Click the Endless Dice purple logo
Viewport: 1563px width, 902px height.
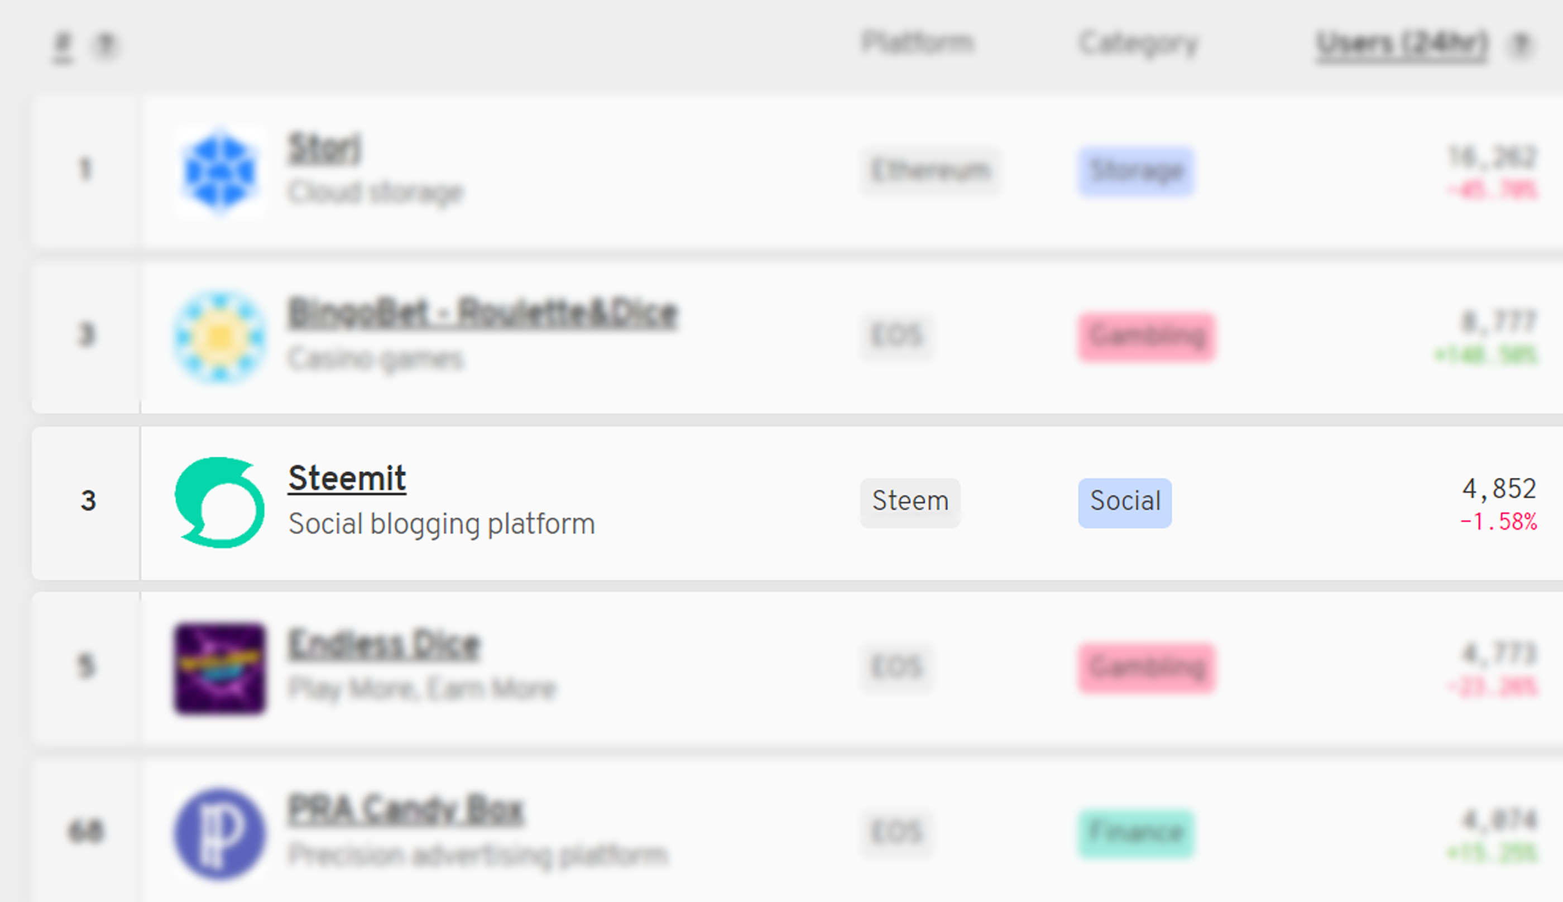tap(220, 669)
